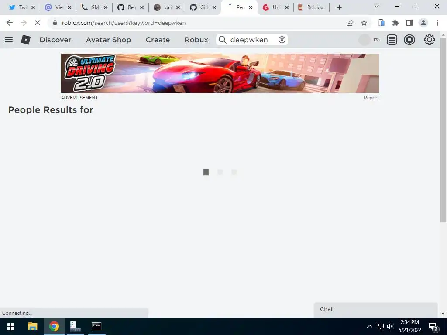Show hidden system tray icons
The height and width of the screenshot is (335, 447).
pyautogui.click(x=369, y=326)
